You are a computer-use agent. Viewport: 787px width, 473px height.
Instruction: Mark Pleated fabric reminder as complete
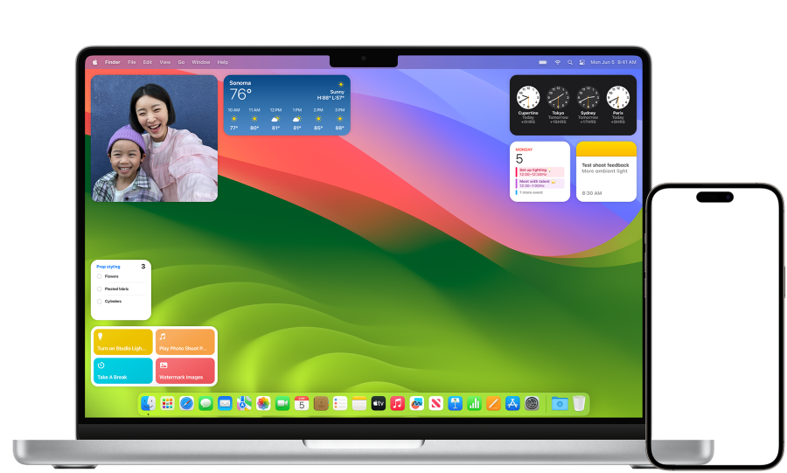tap(100, 289)
